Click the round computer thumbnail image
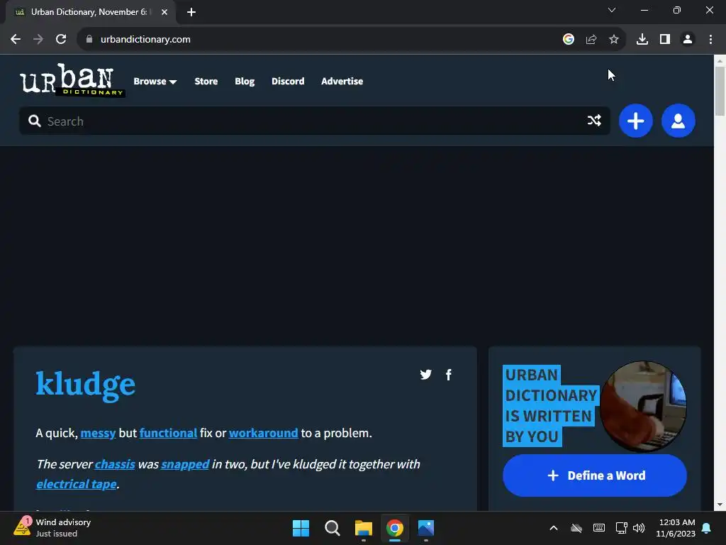The width and height of the screenshot is (726, 545). (643, 407)
